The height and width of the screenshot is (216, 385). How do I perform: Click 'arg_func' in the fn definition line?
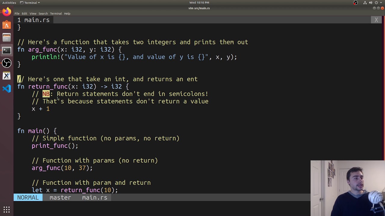point(42,49)
